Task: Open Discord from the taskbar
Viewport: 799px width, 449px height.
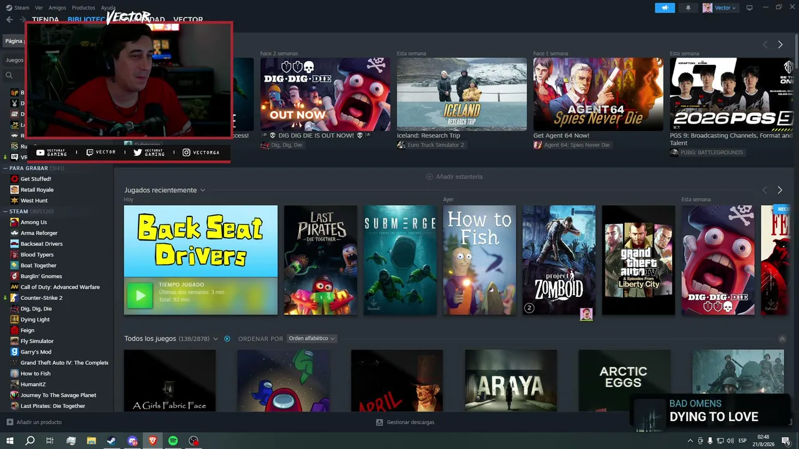Action: (132, 441)
